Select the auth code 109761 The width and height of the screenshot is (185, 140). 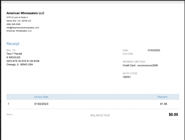click(x=127, y=77)
